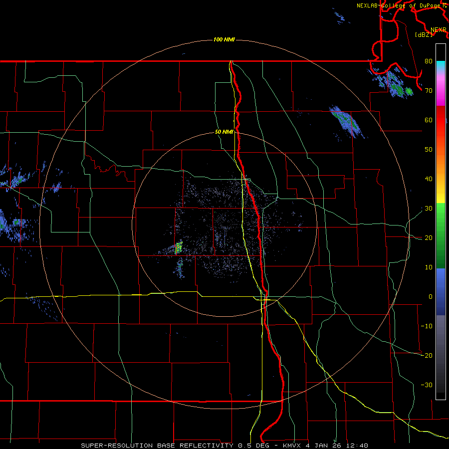Click the dBZ unit label
The width and height of the screenshot is (449, 449).
424,35
